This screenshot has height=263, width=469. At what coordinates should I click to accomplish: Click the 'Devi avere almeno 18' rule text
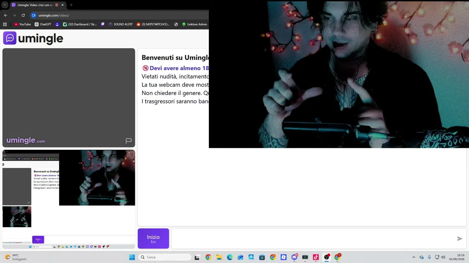(179, 68)
